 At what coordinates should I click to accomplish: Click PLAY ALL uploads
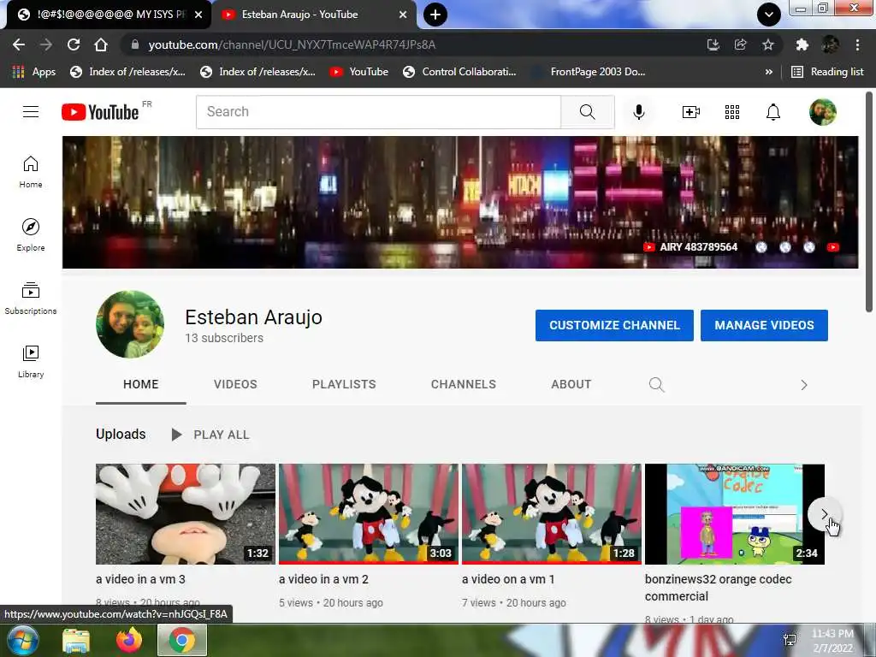pyautogui.click(x=210, y=435)
